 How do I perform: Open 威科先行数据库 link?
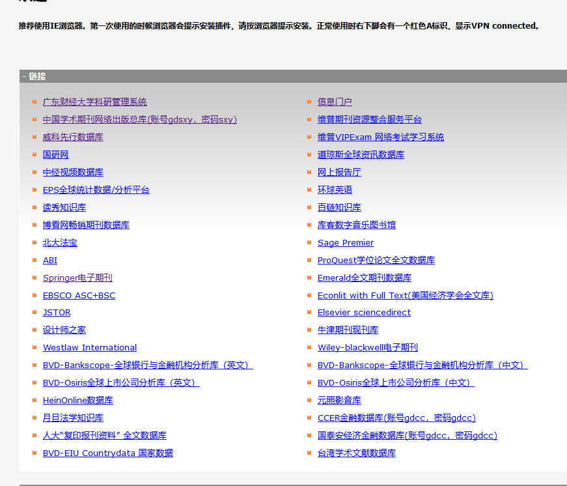click(73, 137)
